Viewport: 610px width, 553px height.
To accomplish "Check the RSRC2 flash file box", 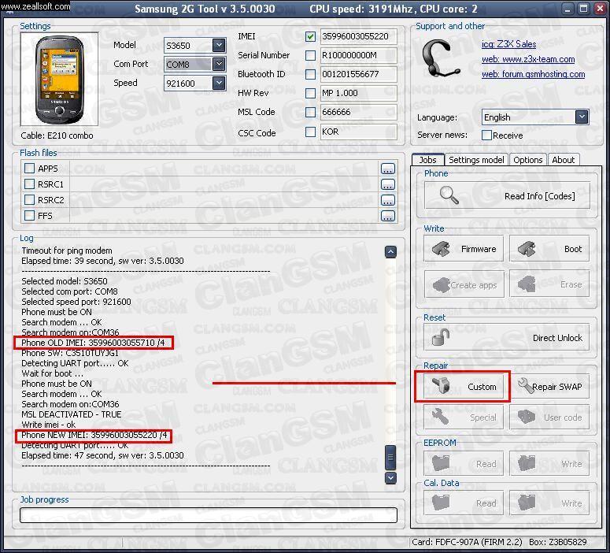I will [29, 200].
